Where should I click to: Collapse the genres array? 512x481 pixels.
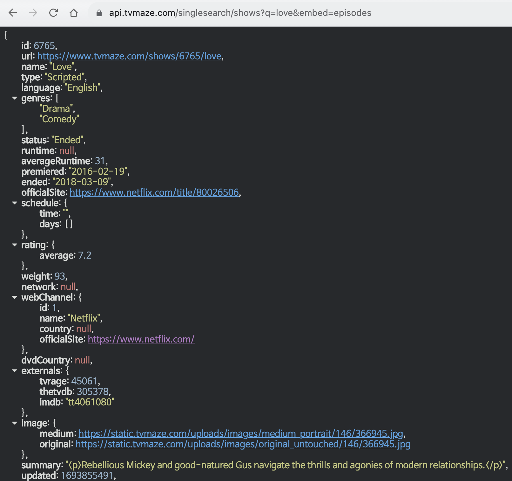pos(14,98)
